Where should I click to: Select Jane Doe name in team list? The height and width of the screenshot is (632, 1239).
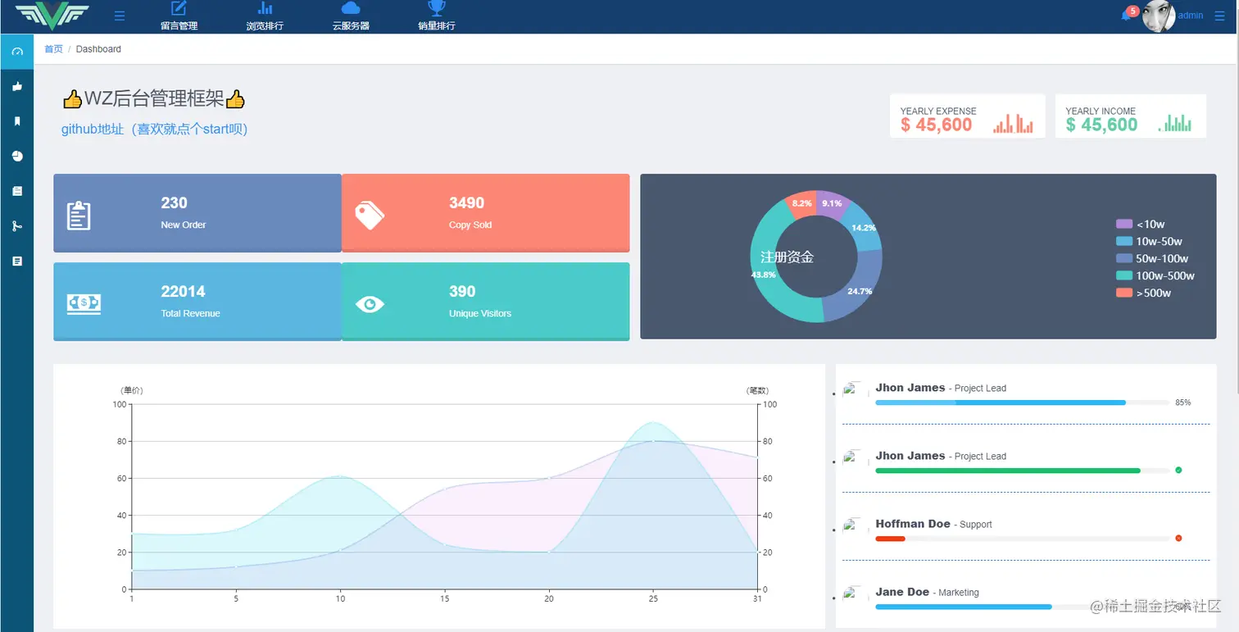point(902,591)
